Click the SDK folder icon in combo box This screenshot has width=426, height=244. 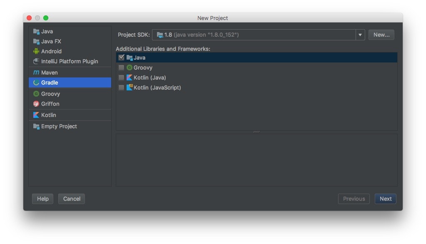tap(160, 35)
